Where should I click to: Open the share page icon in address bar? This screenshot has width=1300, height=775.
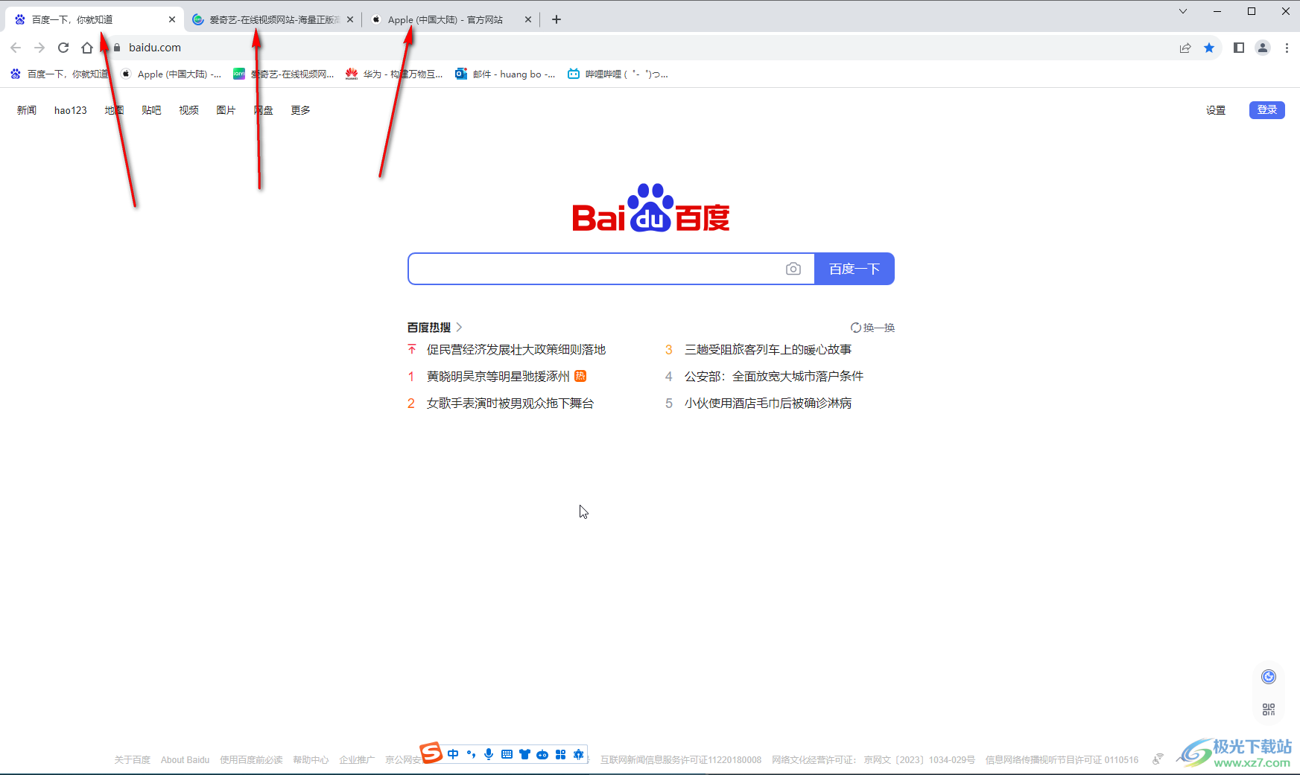1185,48
